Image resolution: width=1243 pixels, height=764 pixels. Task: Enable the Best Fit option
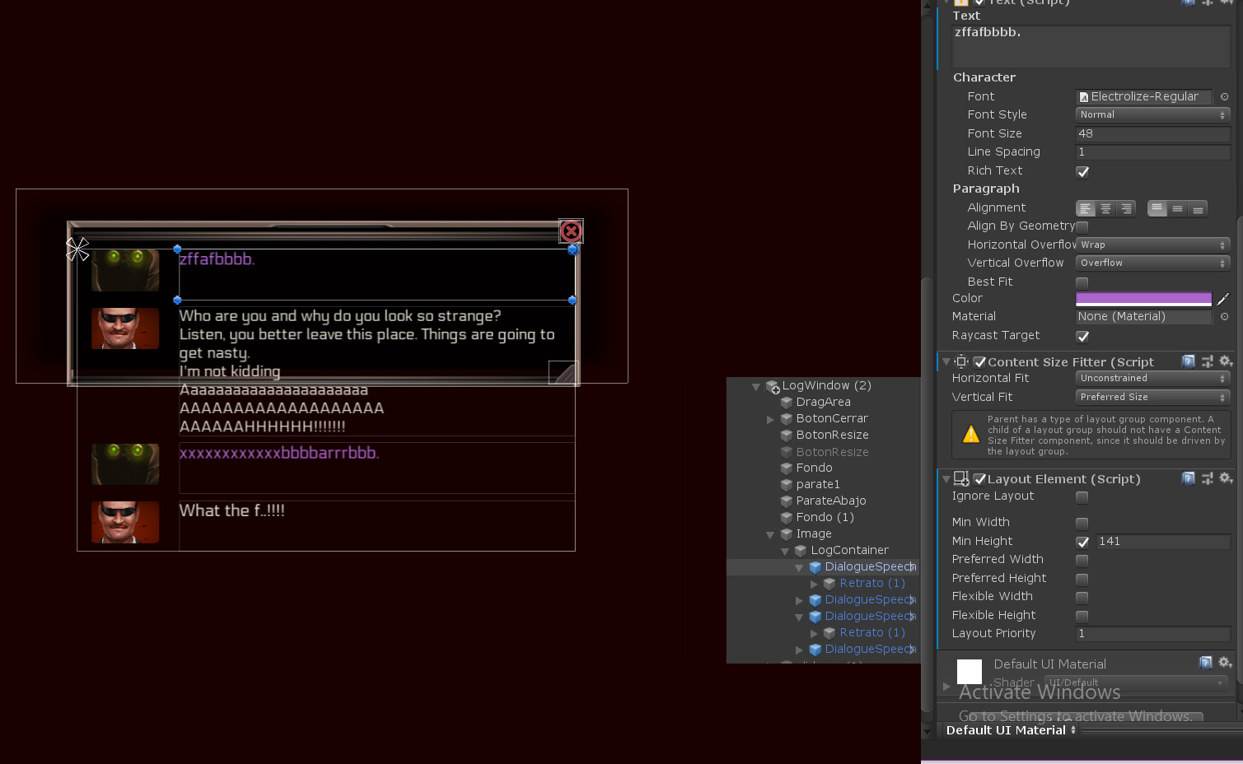pos(1082,282)
